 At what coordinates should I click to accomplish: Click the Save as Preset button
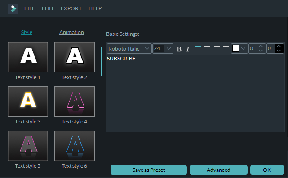(149, 170)
